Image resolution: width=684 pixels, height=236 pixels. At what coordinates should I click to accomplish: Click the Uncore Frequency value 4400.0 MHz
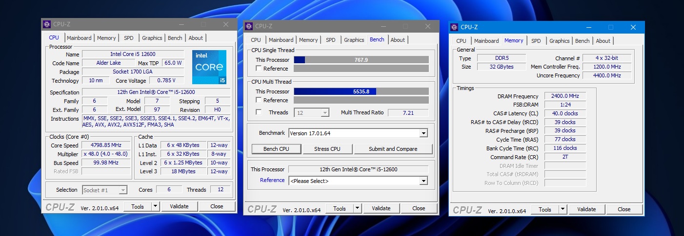pyautogui.click(x=607, y=75)
